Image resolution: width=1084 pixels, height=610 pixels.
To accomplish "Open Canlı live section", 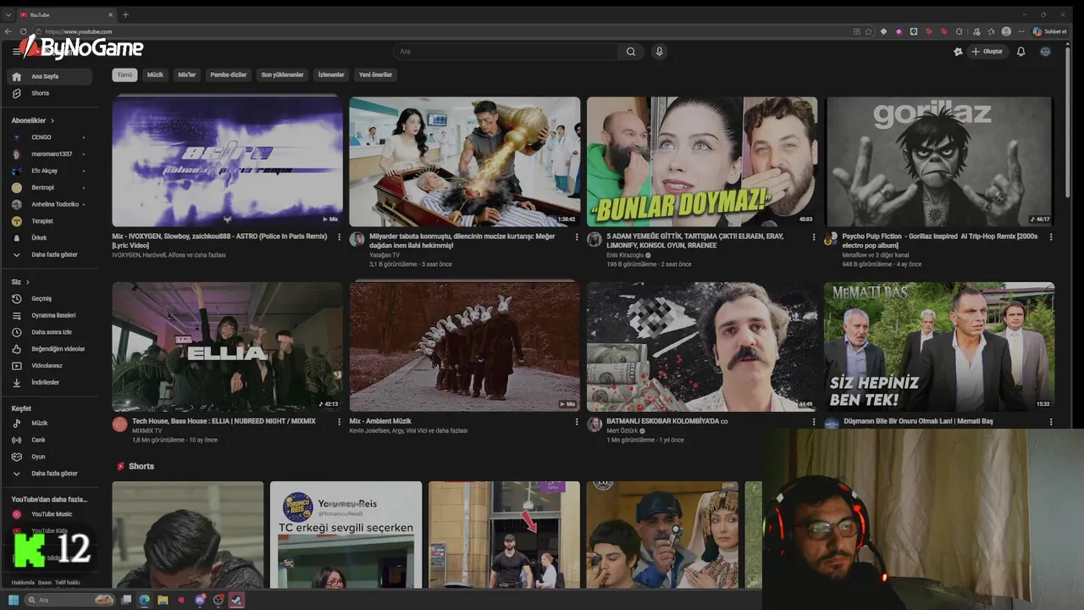I will (x=48, y=440).
